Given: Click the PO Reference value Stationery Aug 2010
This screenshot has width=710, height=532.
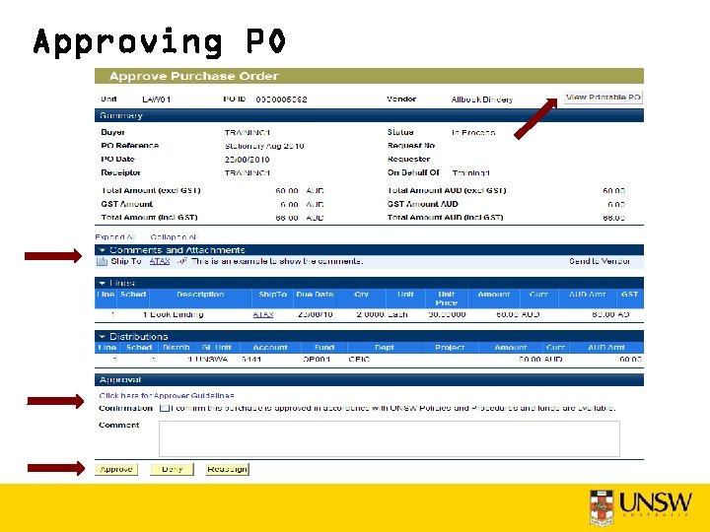Looking at the screenshot, I should [264, 146].
